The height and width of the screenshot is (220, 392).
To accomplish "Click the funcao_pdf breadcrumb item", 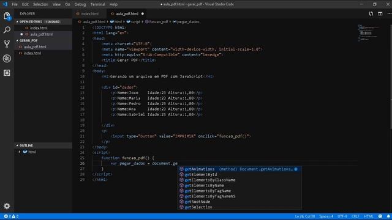I will coord(157,22).
